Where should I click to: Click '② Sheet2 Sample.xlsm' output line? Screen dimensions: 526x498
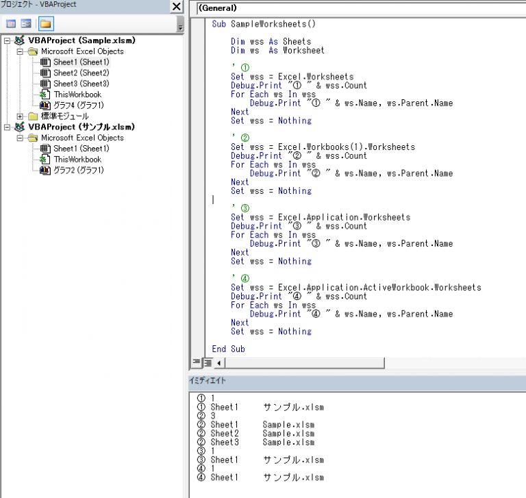(x=256, y=434)
